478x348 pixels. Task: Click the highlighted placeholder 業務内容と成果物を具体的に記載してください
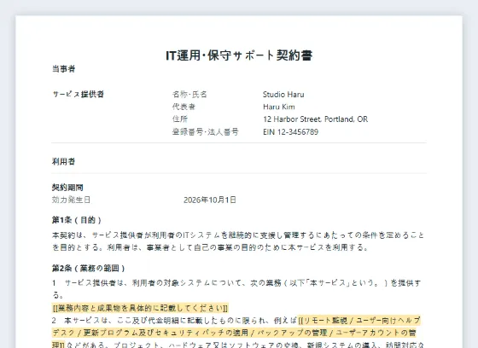coord(140,308)
